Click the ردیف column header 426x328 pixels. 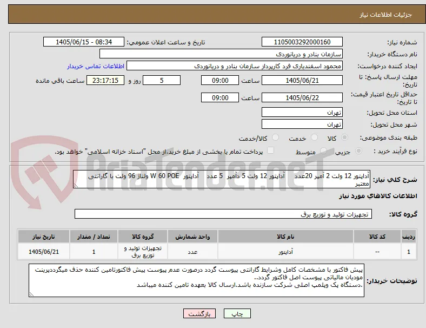(409, 237)
